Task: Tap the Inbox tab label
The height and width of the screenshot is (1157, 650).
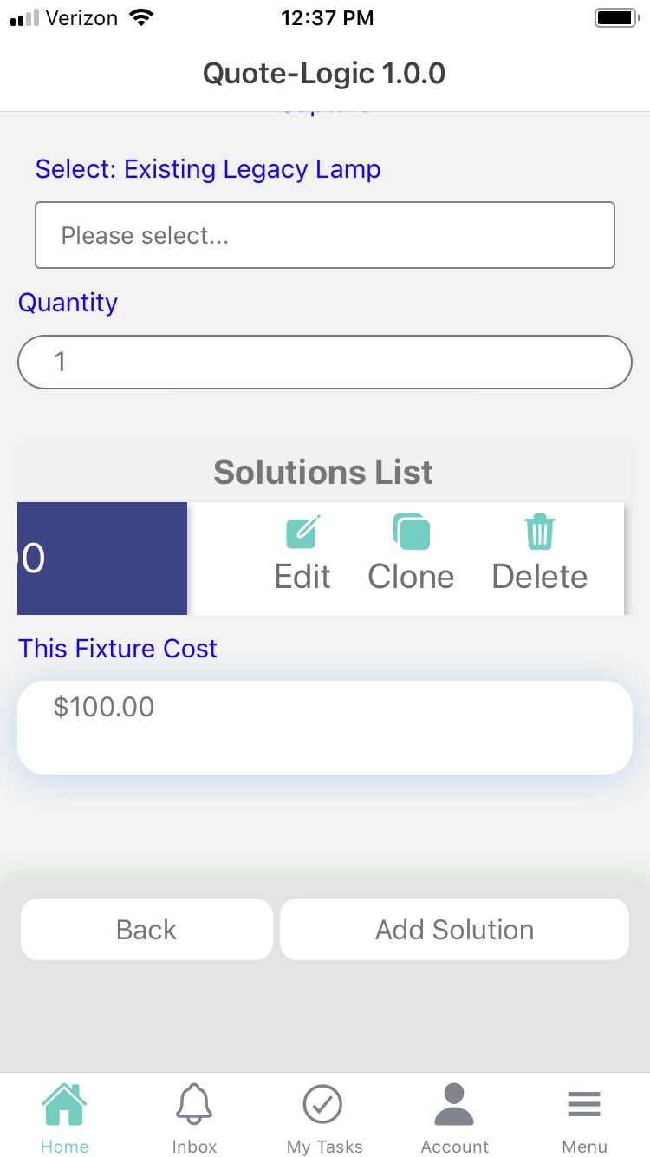Action: [194, 1147]
